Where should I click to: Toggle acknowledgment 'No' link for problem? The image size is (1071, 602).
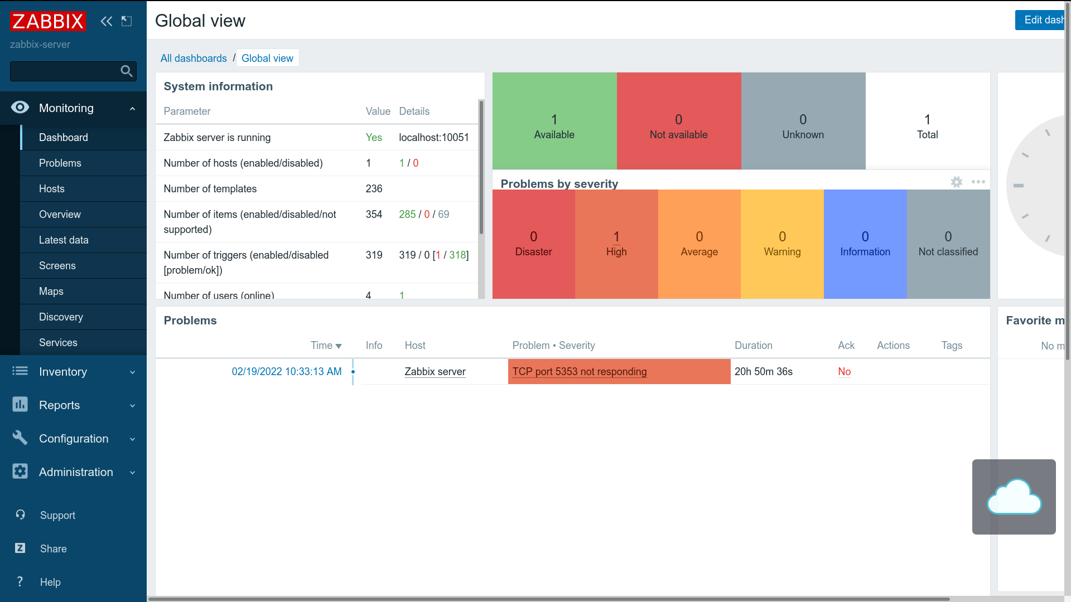[x=844, y=371]
